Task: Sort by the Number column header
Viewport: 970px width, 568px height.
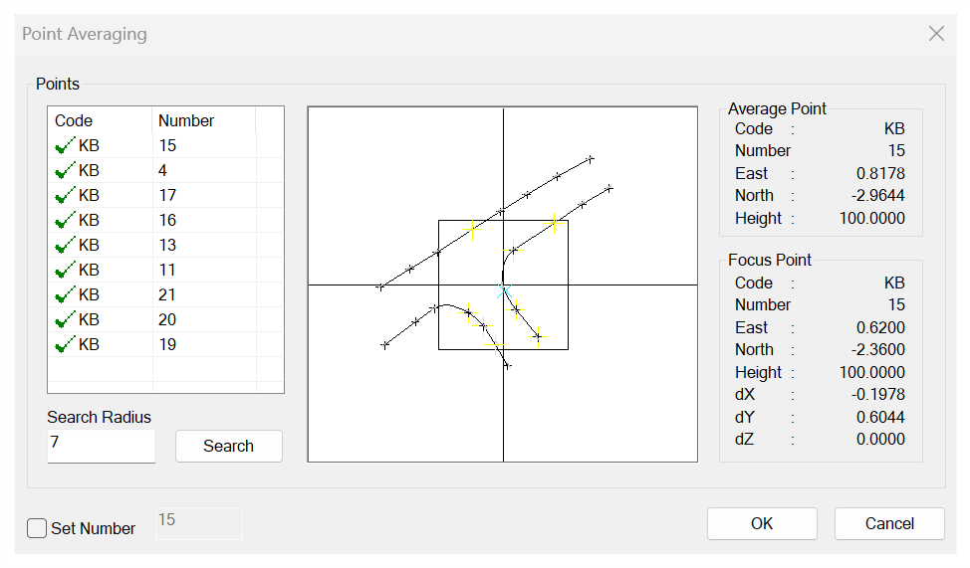Action: [203, 120]
